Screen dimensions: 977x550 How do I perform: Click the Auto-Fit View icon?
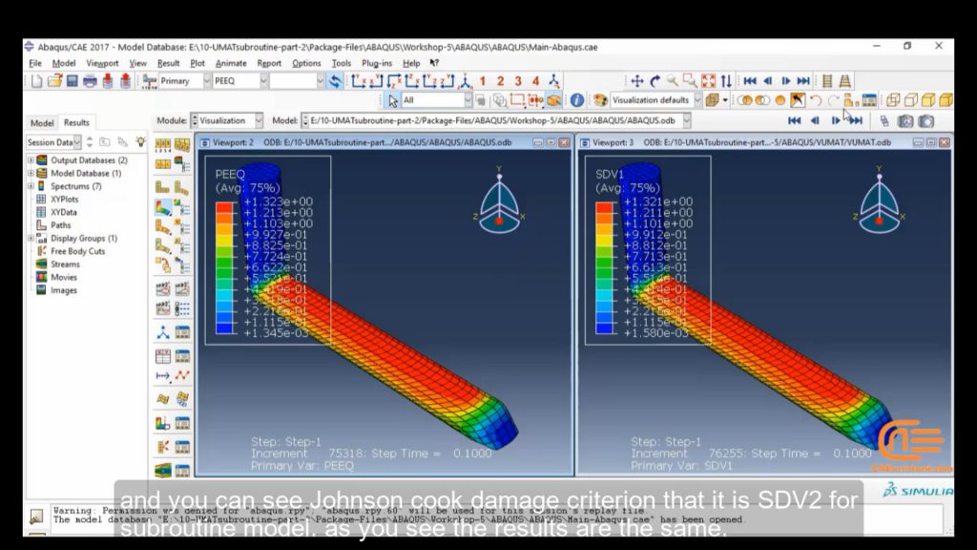pyautogui.click(x=706, y=80)
